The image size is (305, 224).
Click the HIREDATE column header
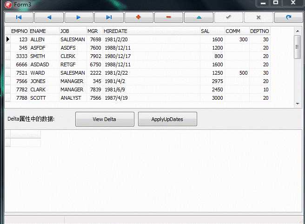(151, 31)
